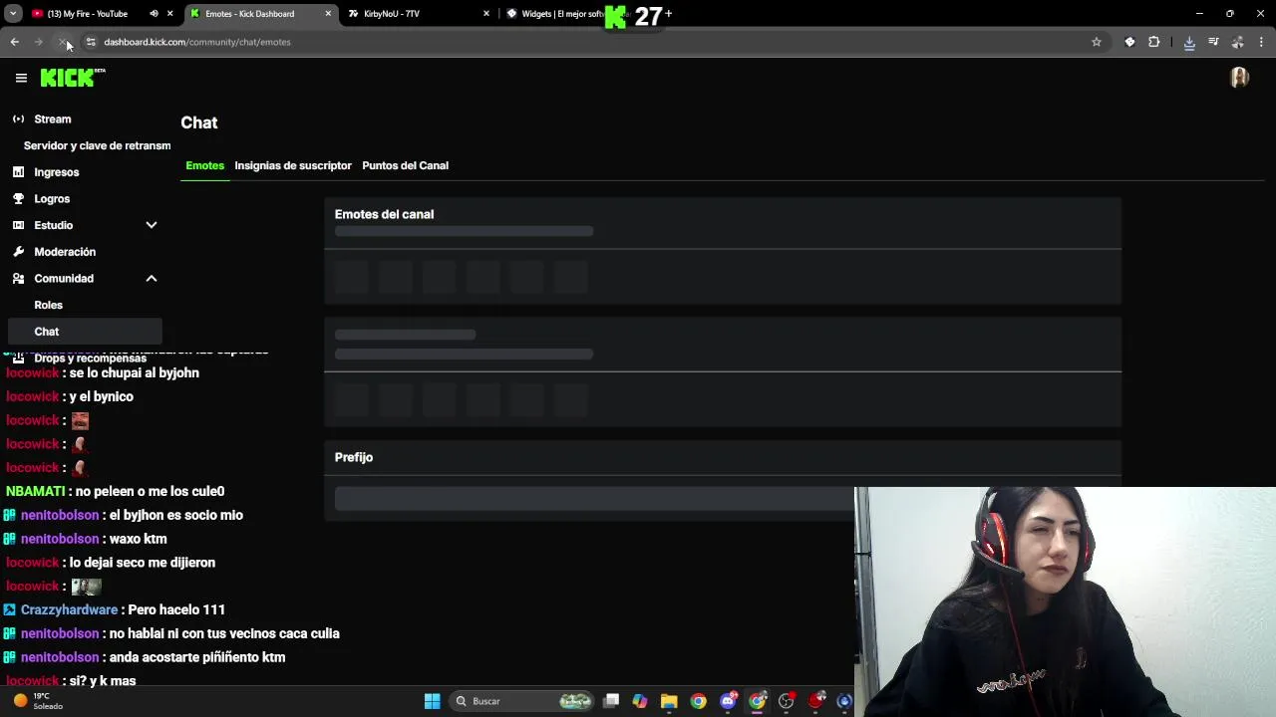Select Chat under Comunidad
The width and height of the screenshot is (1276, 717).
[84, 332]
